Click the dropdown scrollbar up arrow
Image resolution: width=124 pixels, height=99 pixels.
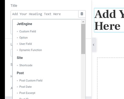[83, 22]
